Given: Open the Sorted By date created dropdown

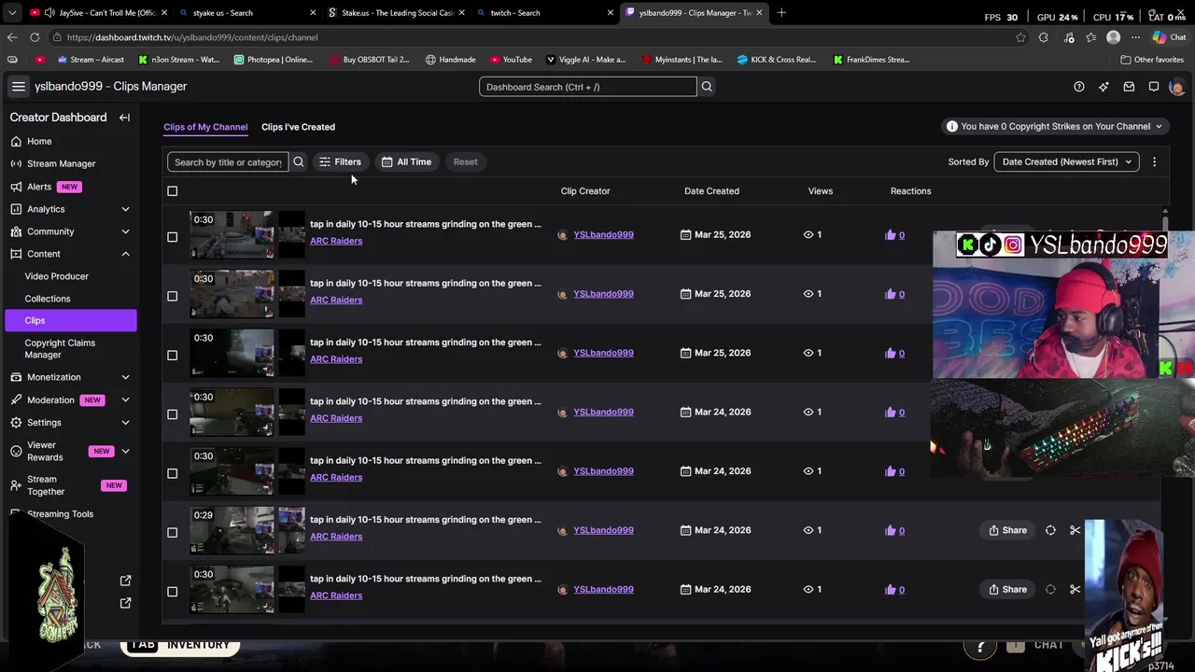Looking at the screenshot, I should pyautogui.click(x=1066, y=162).
